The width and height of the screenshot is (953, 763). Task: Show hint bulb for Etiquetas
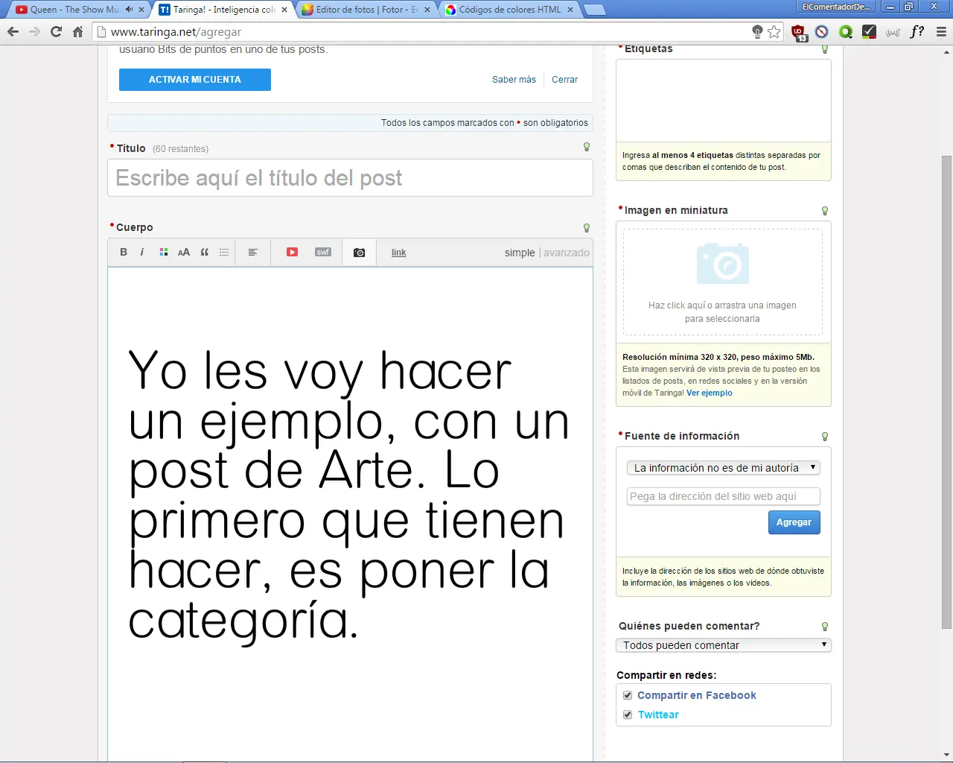(825, 49)
